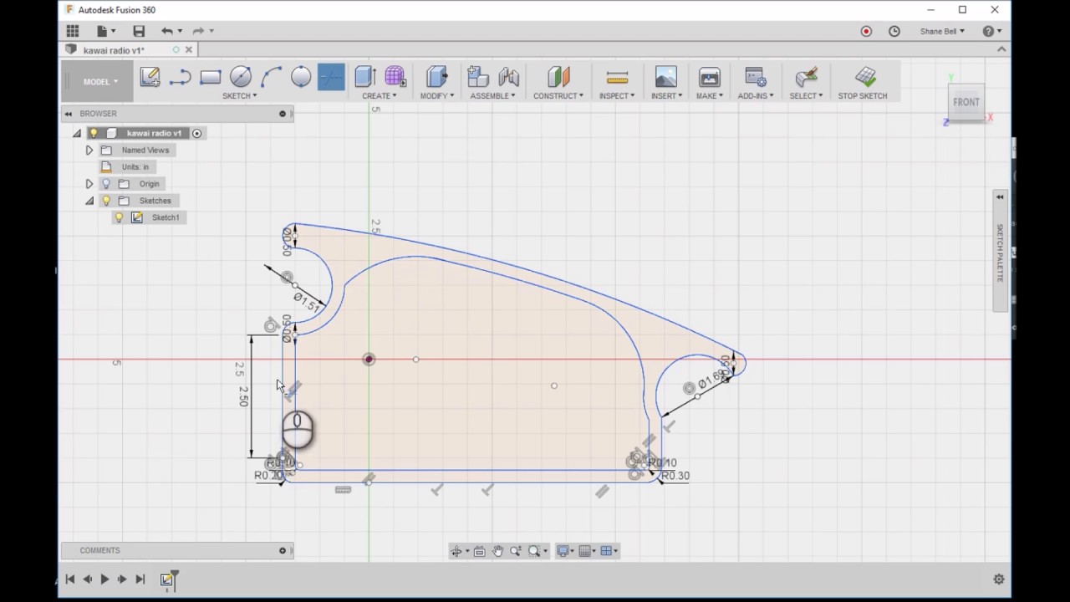Click the highlighted Trim sketch tool

331,78
